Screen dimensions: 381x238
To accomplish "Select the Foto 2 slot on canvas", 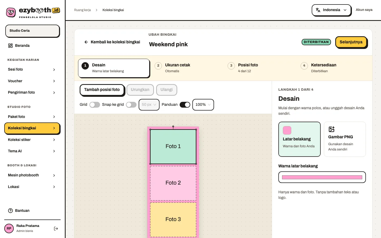I will [x=173, y=183].
